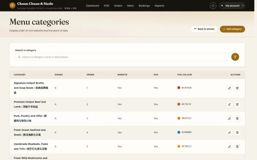This screenshot has height=160, width=257.
Task: Click Pork, Poultry and Offal name
Action: click(x=30, y=118)
